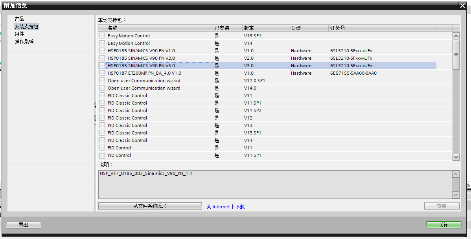Select the HSP0187 ET200MP PN_BA_4.0 V1.0 name
This screenshot has width=471, height=239.
(x=144, y=73)
